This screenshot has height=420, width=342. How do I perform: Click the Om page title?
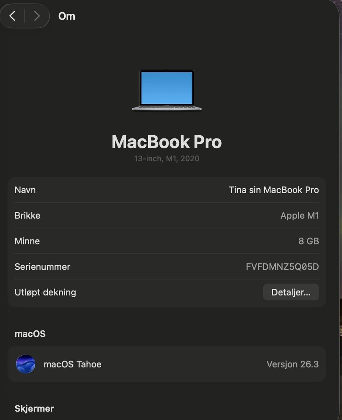67,16
